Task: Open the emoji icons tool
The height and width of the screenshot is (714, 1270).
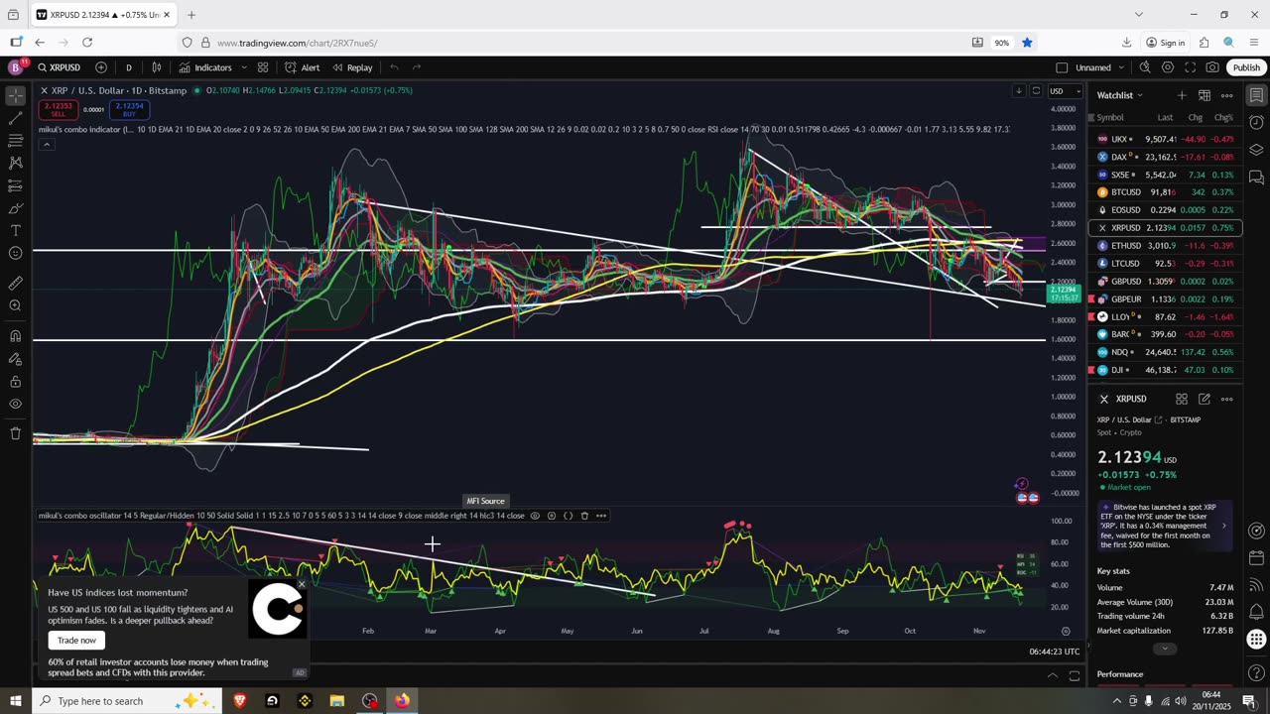Action: tap(15, 254)
